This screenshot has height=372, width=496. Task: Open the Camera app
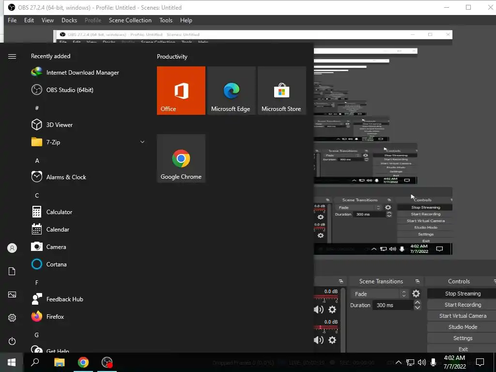[x=49, y=247]
